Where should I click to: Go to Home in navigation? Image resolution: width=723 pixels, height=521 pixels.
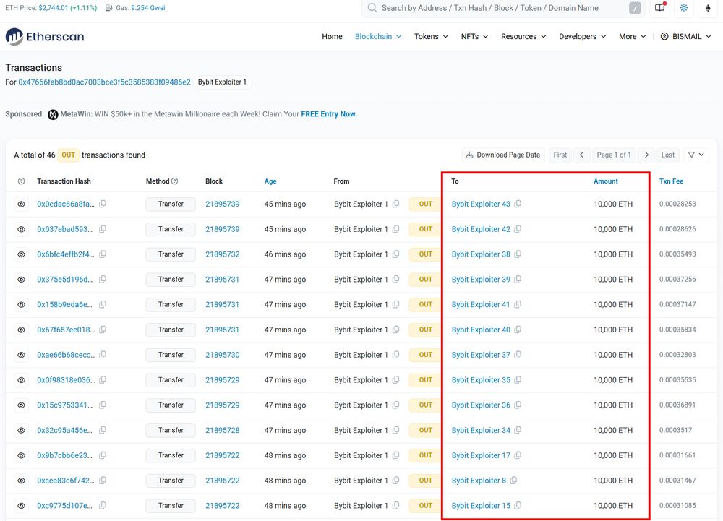click(332, 37)
